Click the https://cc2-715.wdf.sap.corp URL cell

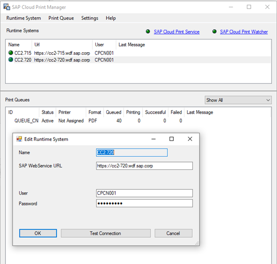(x=62, y=53)
